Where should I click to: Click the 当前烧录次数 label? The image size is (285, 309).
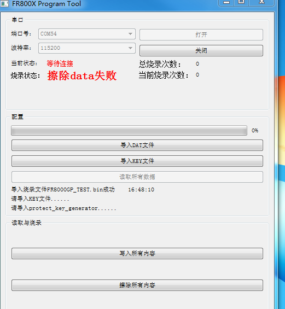pos(164,75)
